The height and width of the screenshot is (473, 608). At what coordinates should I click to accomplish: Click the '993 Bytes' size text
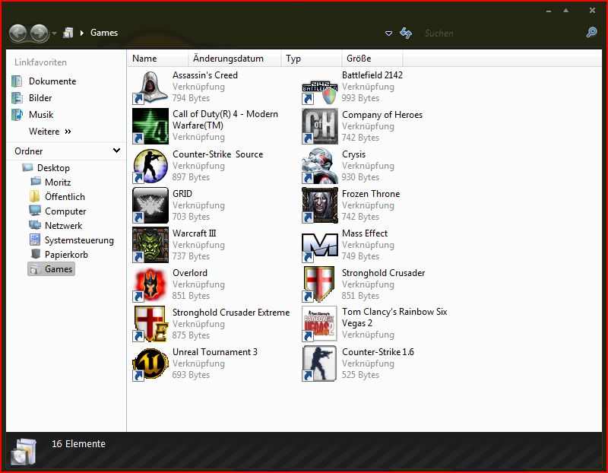coord(360,98)
